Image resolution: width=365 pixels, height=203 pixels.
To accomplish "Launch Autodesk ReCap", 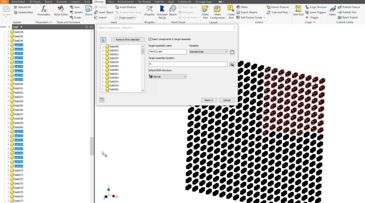I will 162,12.
